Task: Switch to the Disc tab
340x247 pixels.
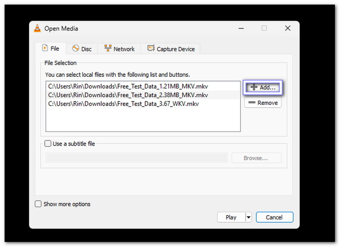Action: click(82, 49)
